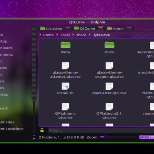Viewport: 154px width, 154px height.
Task: Open Documents entry in places panel
Action: point(7,55)
